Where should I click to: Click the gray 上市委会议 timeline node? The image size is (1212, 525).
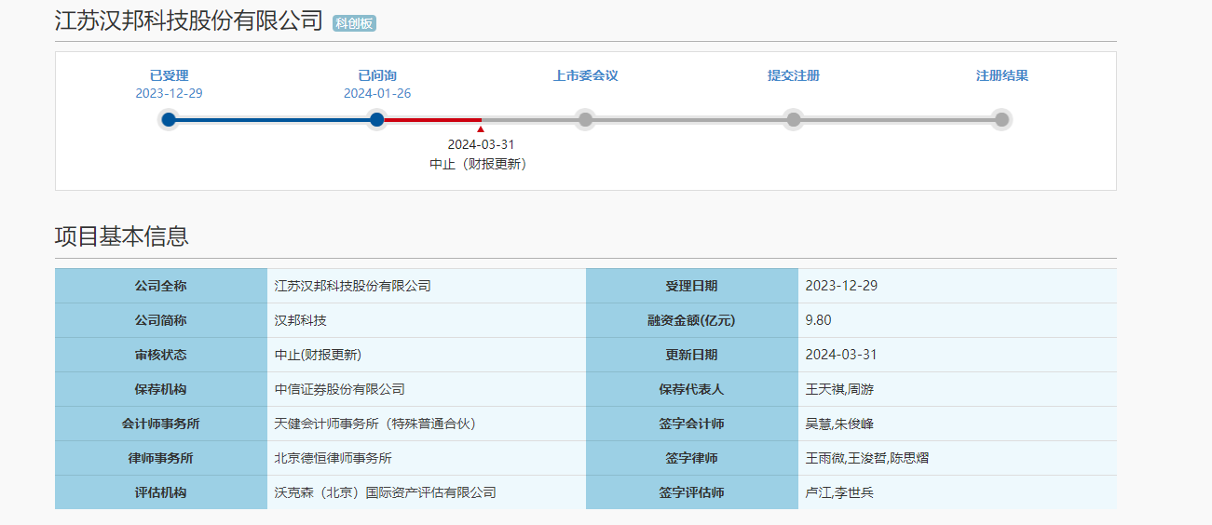[x=585, y=119]
